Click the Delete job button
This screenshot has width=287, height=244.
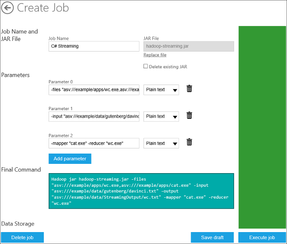(x=23, y=237)
